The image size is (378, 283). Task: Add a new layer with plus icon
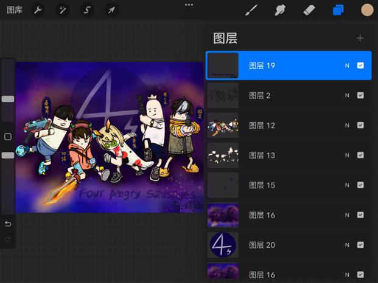(x=360, y=38)
